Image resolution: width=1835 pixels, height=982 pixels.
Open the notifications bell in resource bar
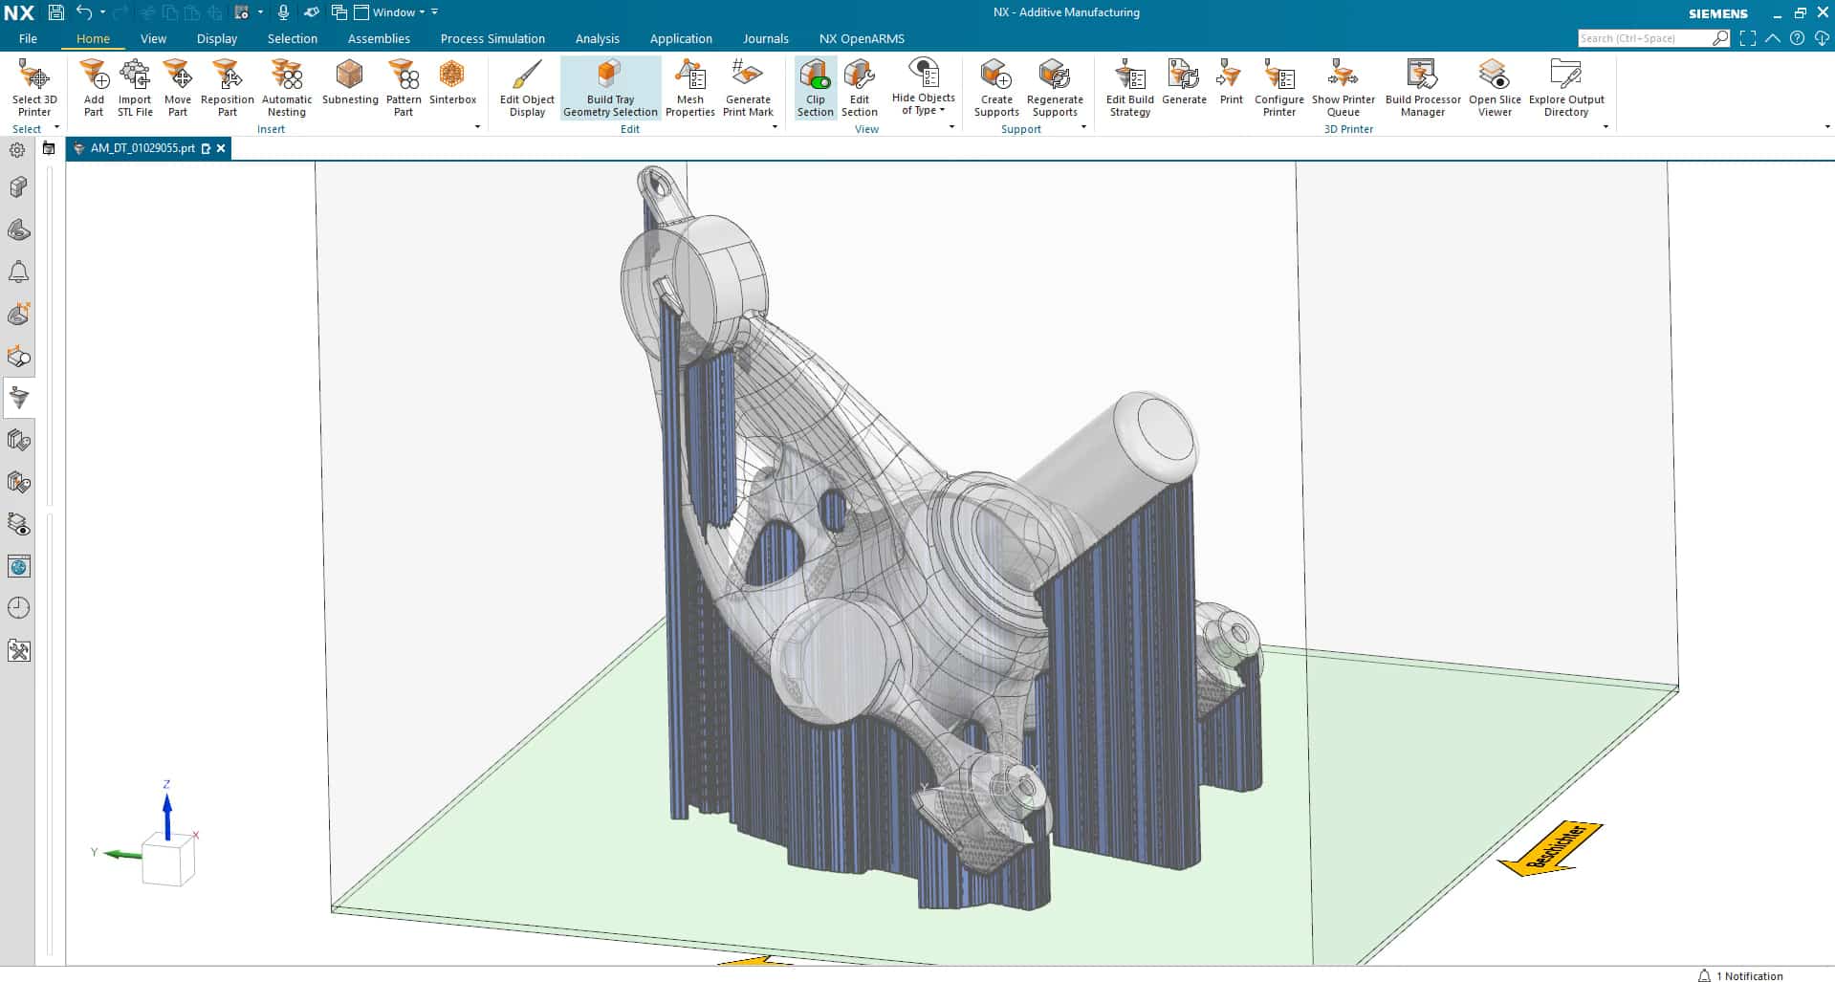18,273
